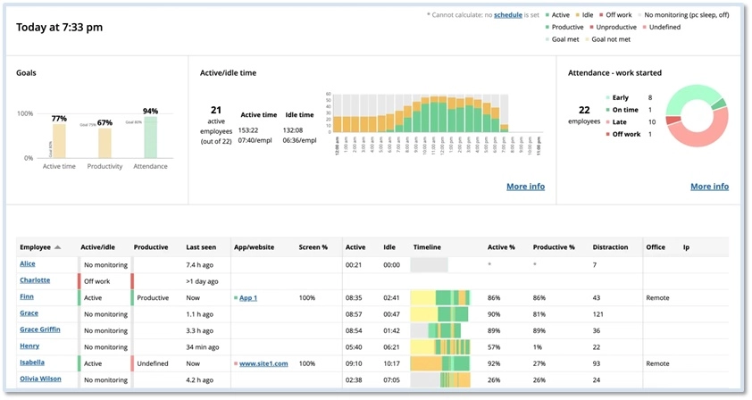The width and height of the screenshot is (752, 400).
Task: Sort table by Distraction column header
Action: (610, 247)
